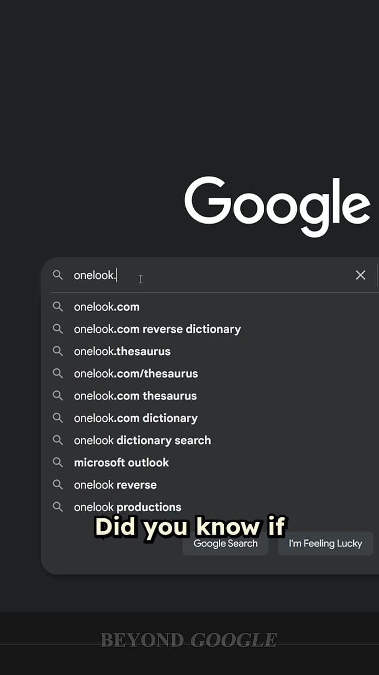This screenshot has width=379, height=675.
Task: Select the onelook.com thesaurus suggestion
Action: coord(135,396)
